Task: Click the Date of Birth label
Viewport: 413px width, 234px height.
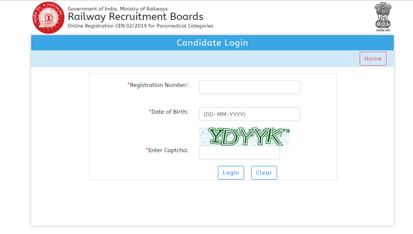Action: [170, 112]
